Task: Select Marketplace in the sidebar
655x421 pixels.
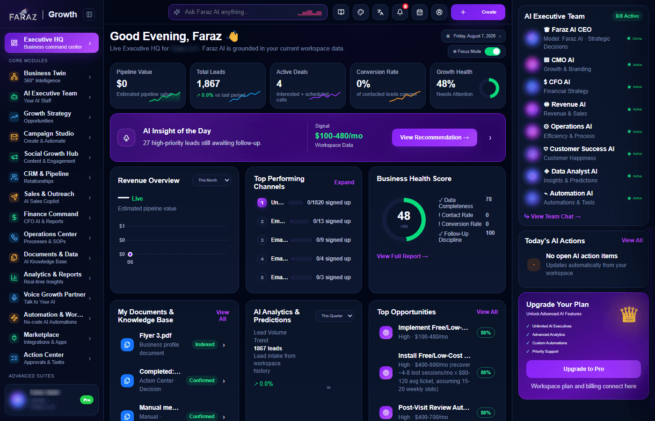Action: point(51,338)
